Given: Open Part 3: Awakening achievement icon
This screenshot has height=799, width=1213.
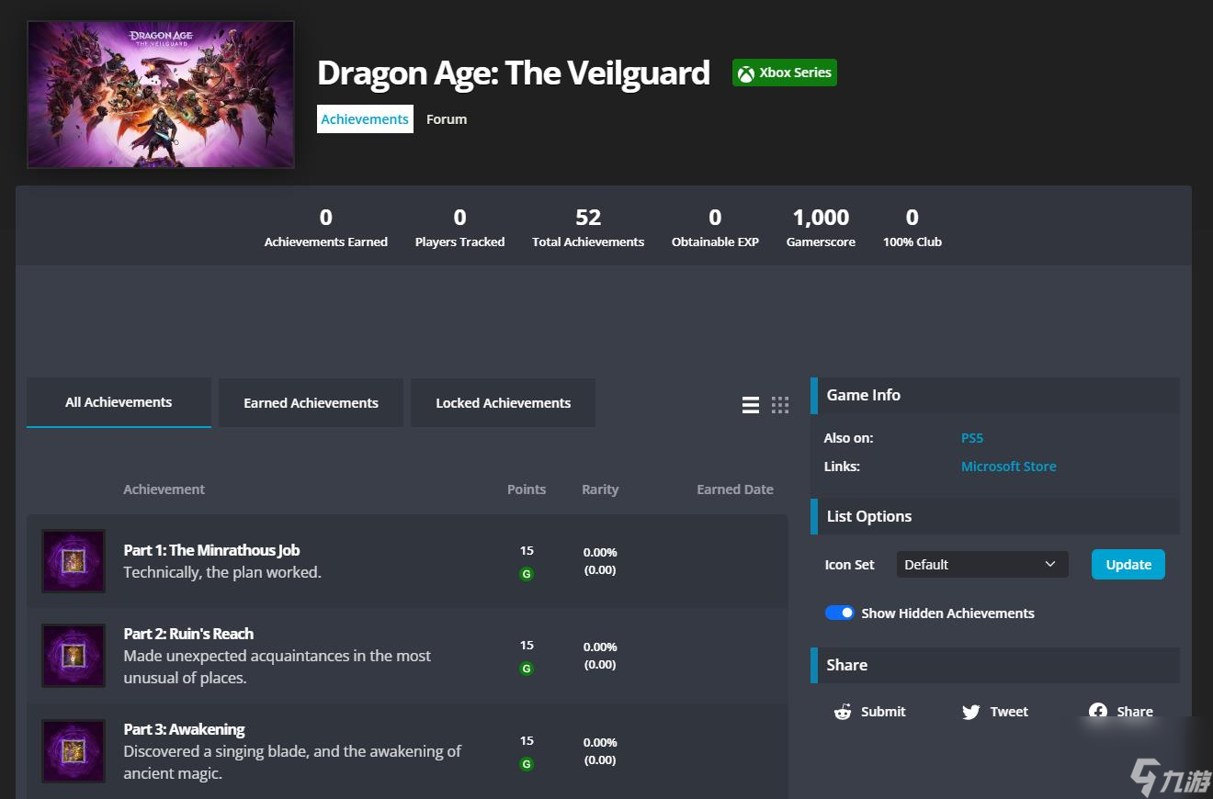Looking at the screenshot, I should tap(74, 751).
